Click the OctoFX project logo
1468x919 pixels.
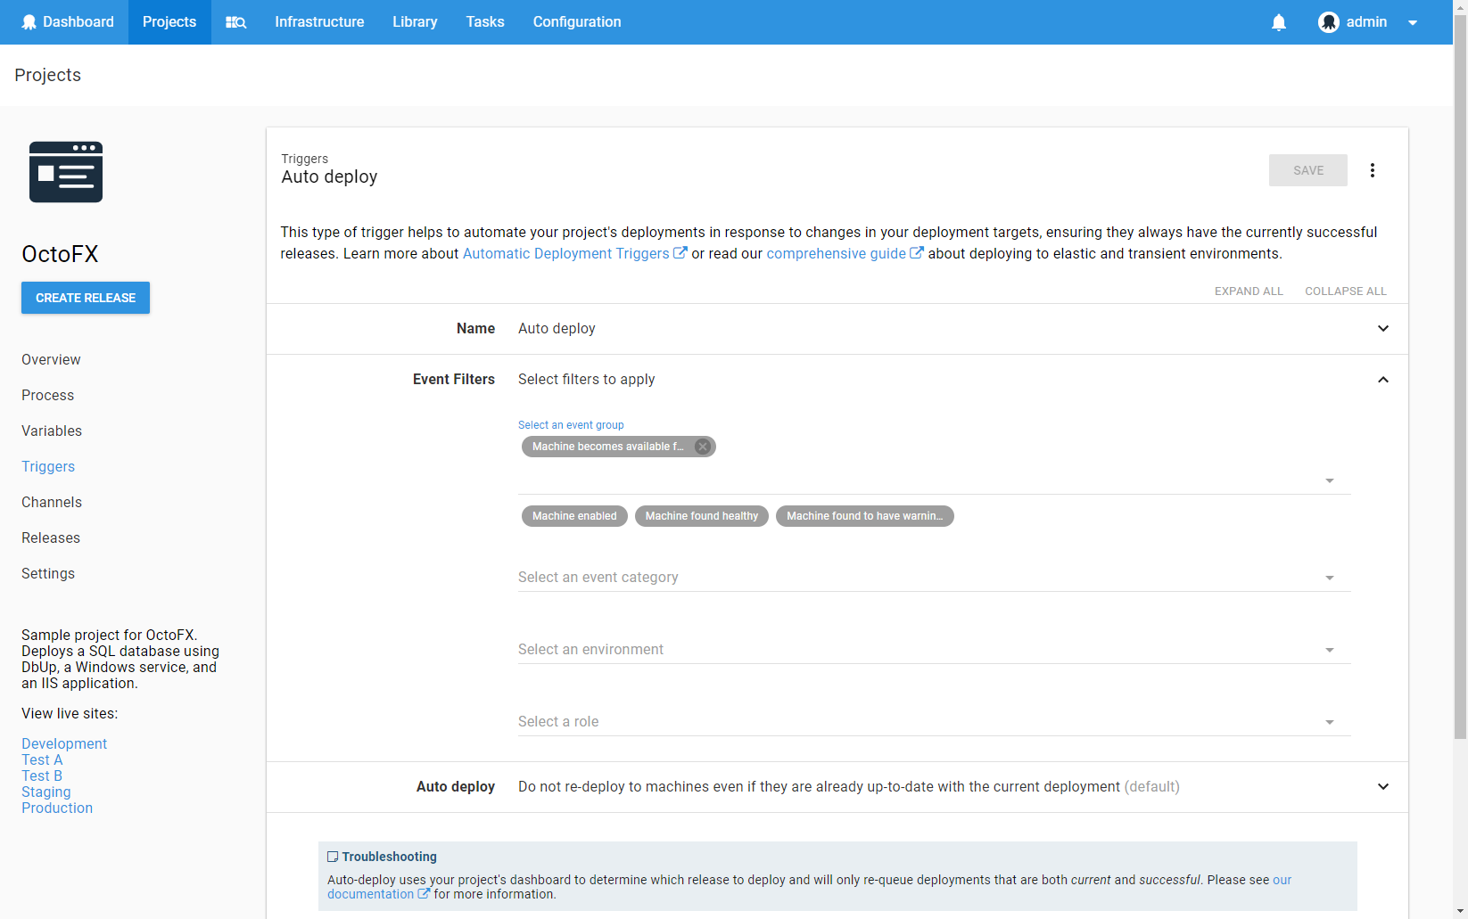pos(66,172)
